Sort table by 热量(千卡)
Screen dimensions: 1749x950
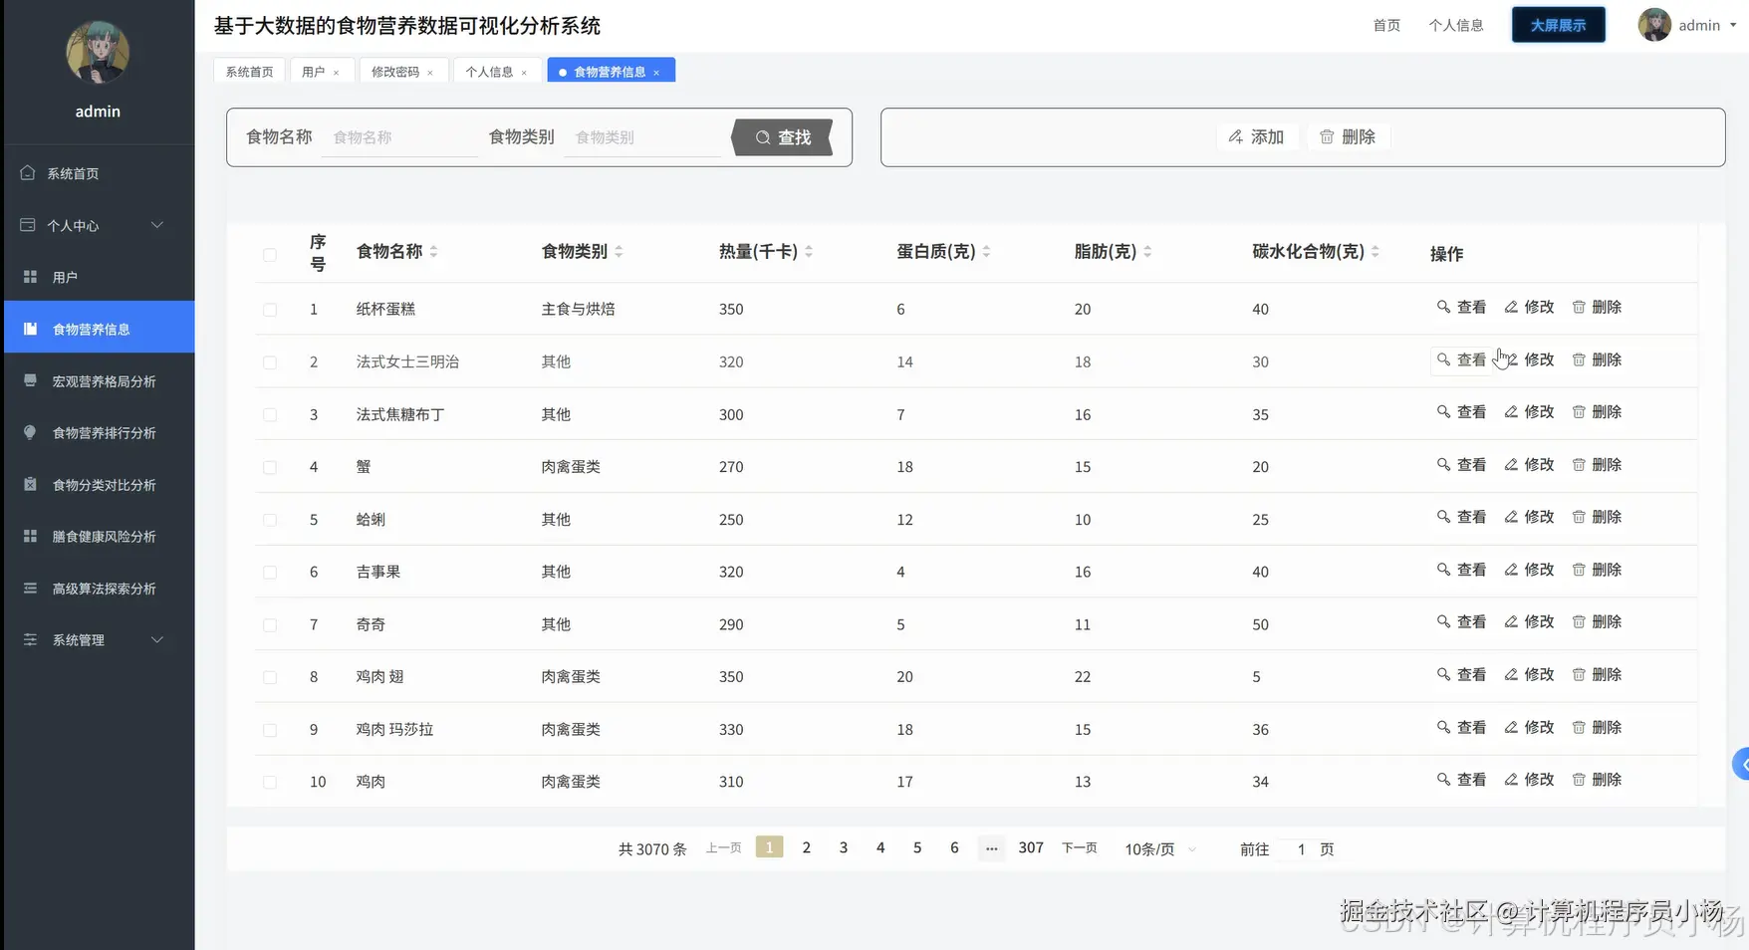point(809,252)
